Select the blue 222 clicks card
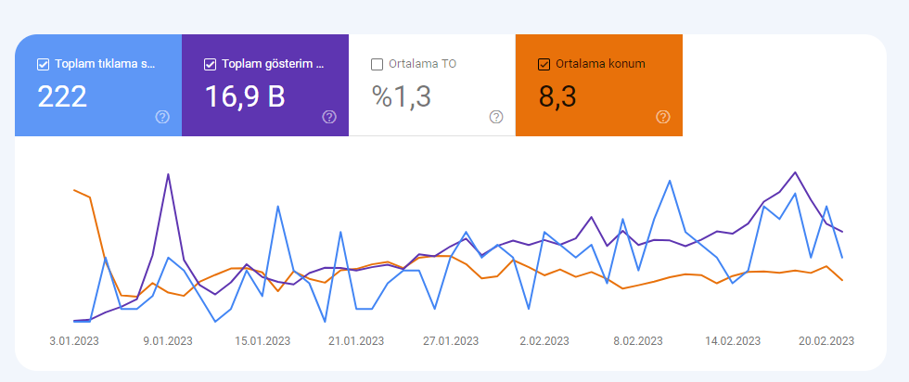The height and width of the screenshot is (382, 909). (98, 85)
